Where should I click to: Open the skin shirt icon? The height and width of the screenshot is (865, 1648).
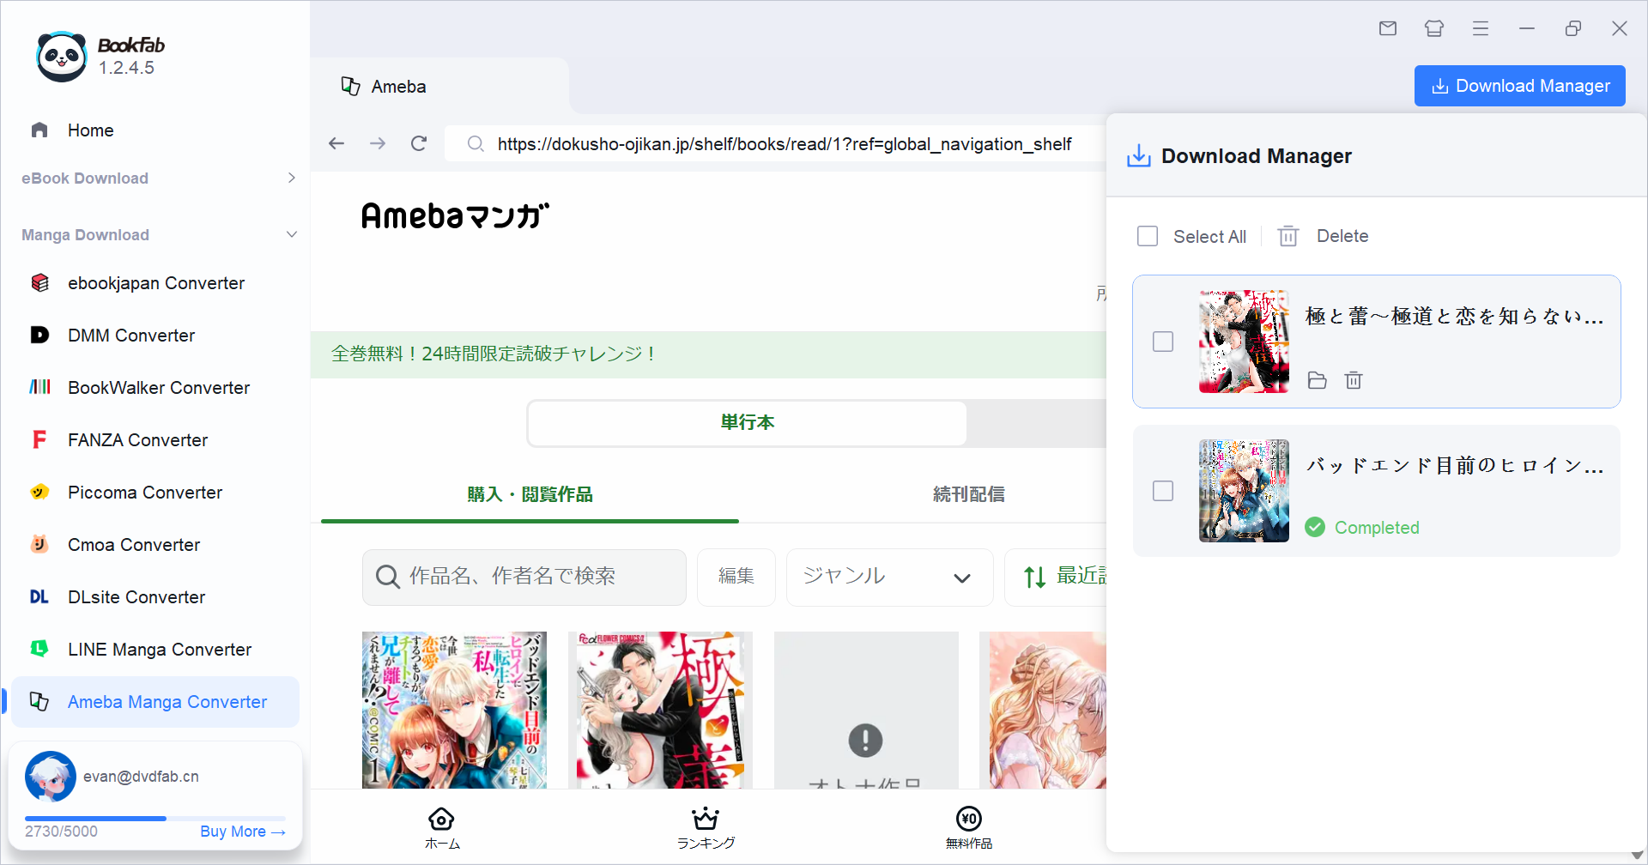coord(1434,28)
